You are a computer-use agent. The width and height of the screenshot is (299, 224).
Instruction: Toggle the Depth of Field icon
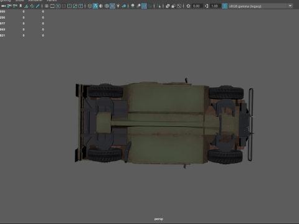(150, 6)
